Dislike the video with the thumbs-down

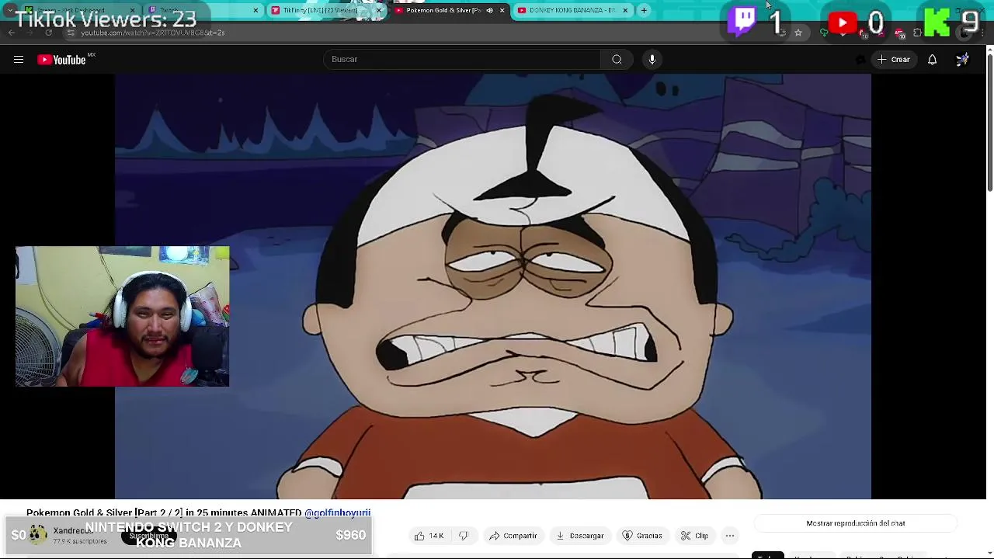tap(464, 536)
